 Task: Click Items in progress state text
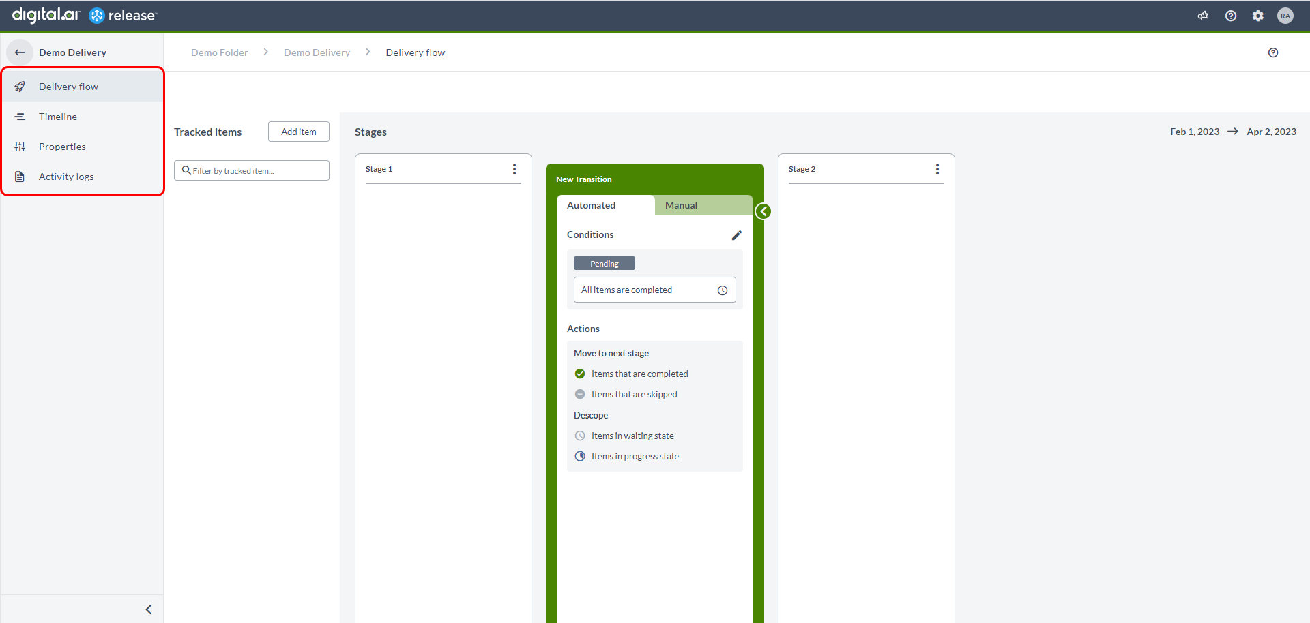[635, 456]
